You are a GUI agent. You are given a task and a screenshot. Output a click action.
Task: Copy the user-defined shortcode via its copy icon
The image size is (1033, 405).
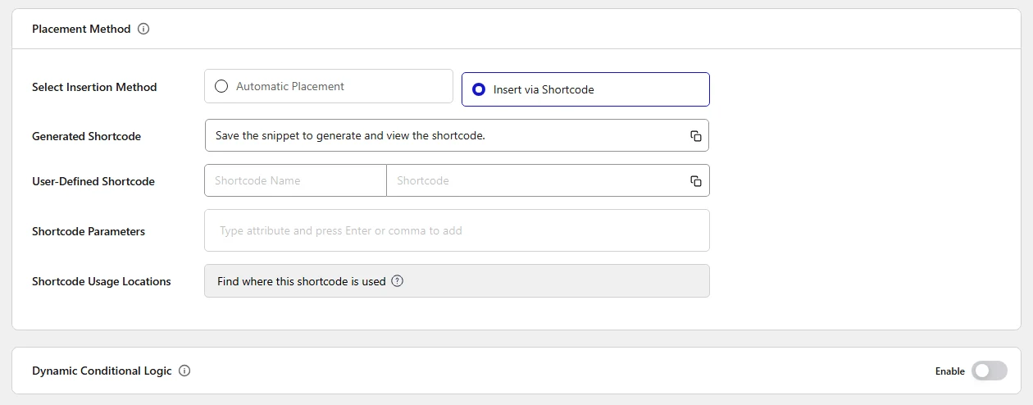coord(695,181)
